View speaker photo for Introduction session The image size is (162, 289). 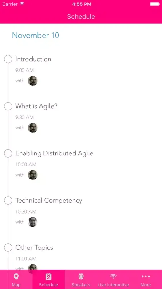[x=33, y=81]
